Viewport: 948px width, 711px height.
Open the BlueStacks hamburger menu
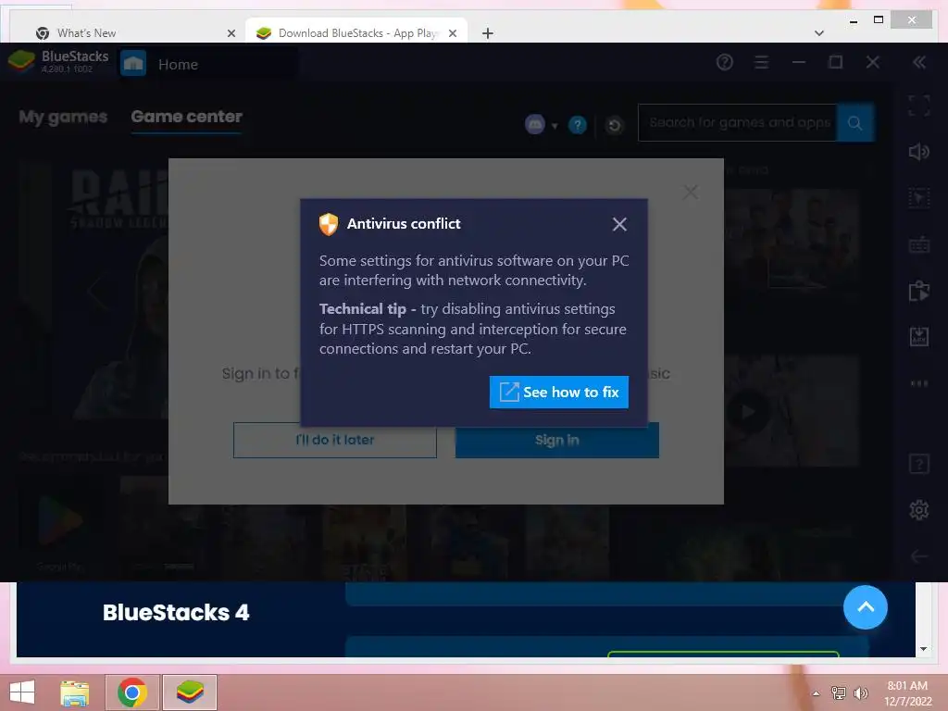[762, 62]
